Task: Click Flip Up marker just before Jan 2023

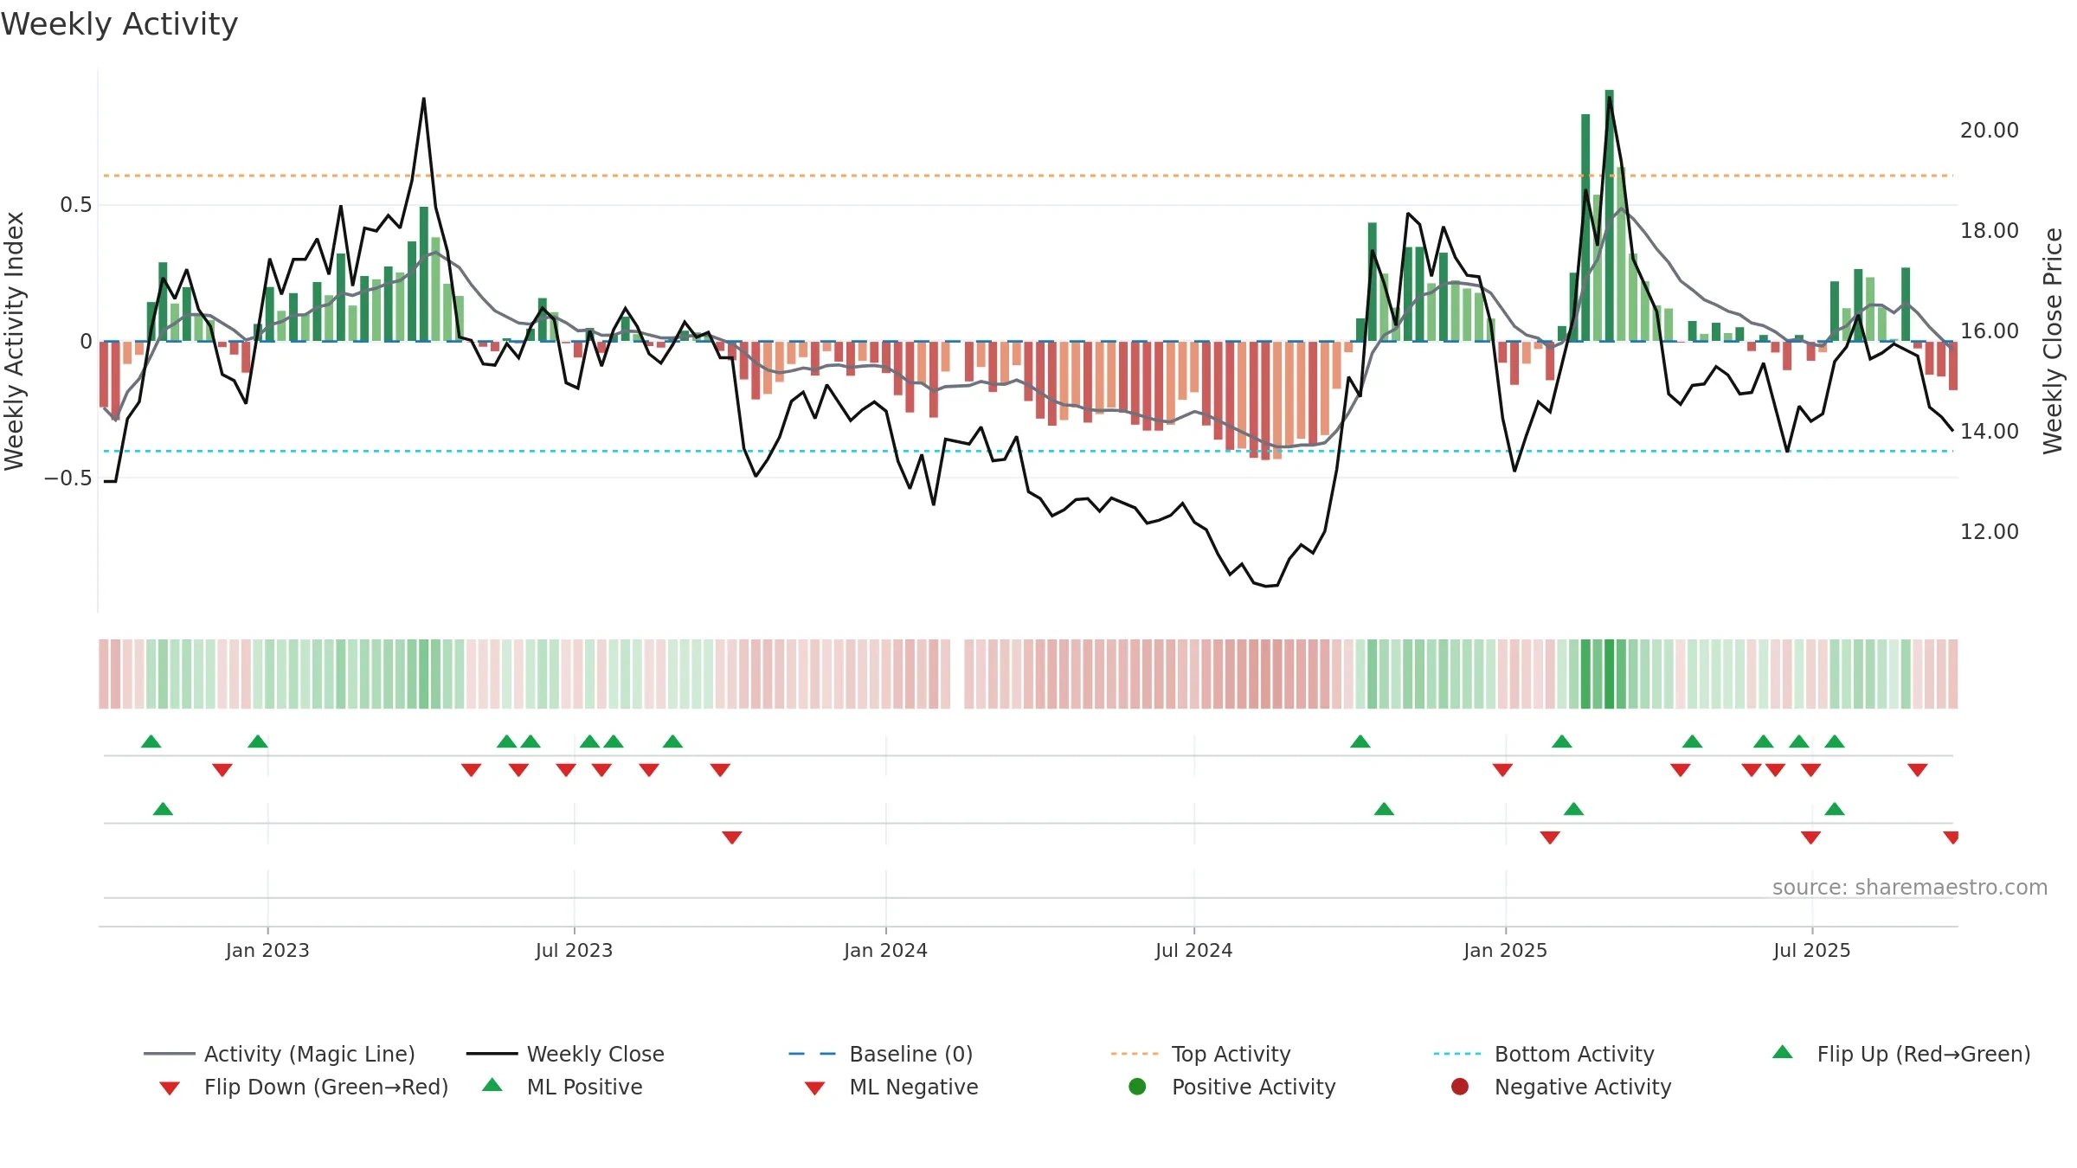Action: 258,741
